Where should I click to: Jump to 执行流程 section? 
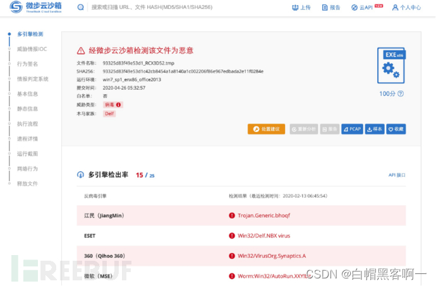[x=28, y=124]
